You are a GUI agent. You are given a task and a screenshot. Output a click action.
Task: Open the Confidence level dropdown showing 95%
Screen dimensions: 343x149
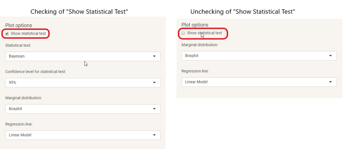83,83
